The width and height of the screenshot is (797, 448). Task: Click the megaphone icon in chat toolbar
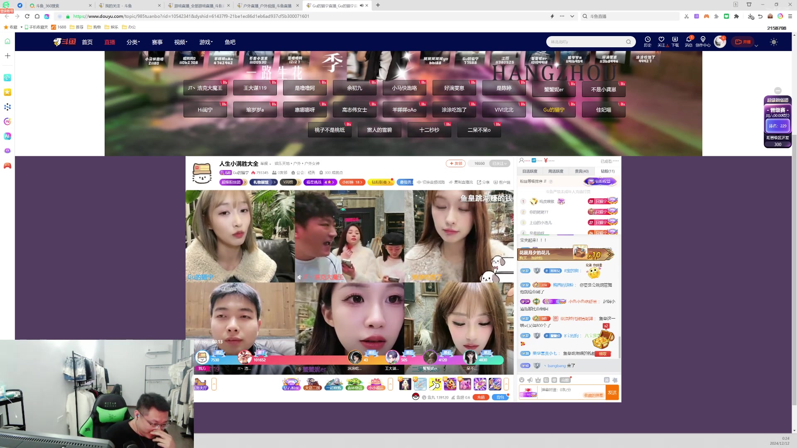click(x=530, y=380)
